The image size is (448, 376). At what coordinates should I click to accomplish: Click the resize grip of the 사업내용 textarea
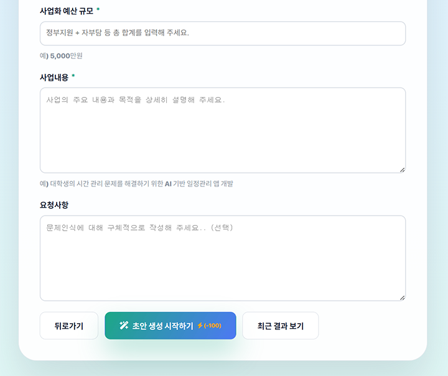coord(402,169)
